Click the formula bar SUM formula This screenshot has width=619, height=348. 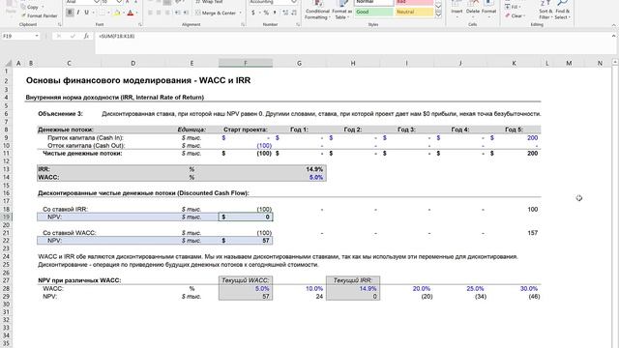(x=117, y=36)
